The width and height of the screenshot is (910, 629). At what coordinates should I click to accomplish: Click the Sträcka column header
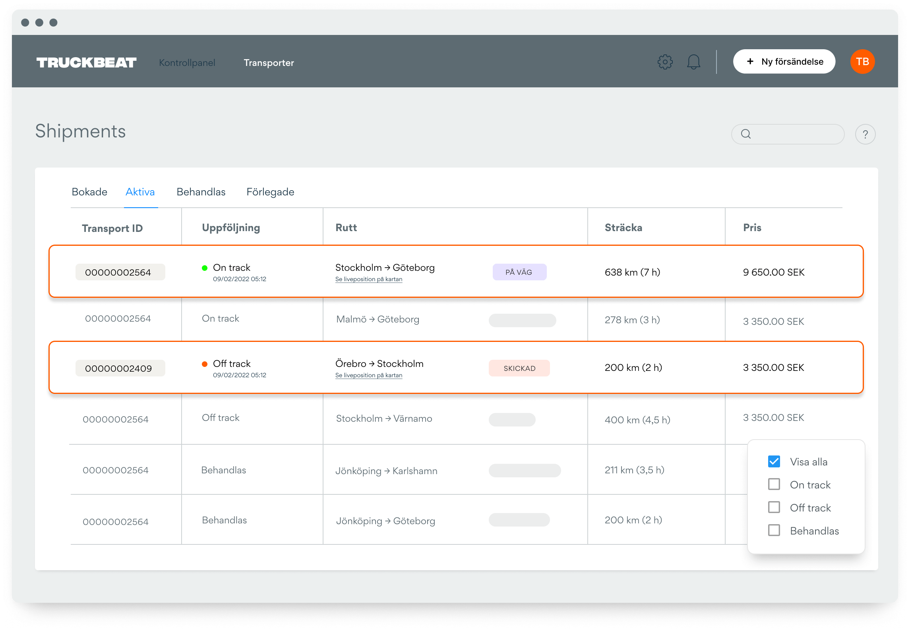623,228
